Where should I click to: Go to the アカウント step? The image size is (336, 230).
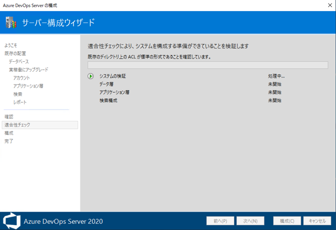click(x=22, y=78)
